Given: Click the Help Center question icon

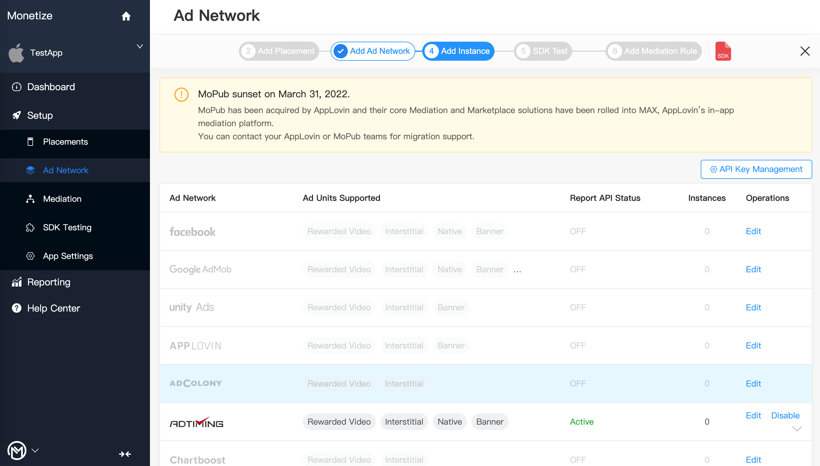Looking at the screenshot, I should click(x=17, y=308).
